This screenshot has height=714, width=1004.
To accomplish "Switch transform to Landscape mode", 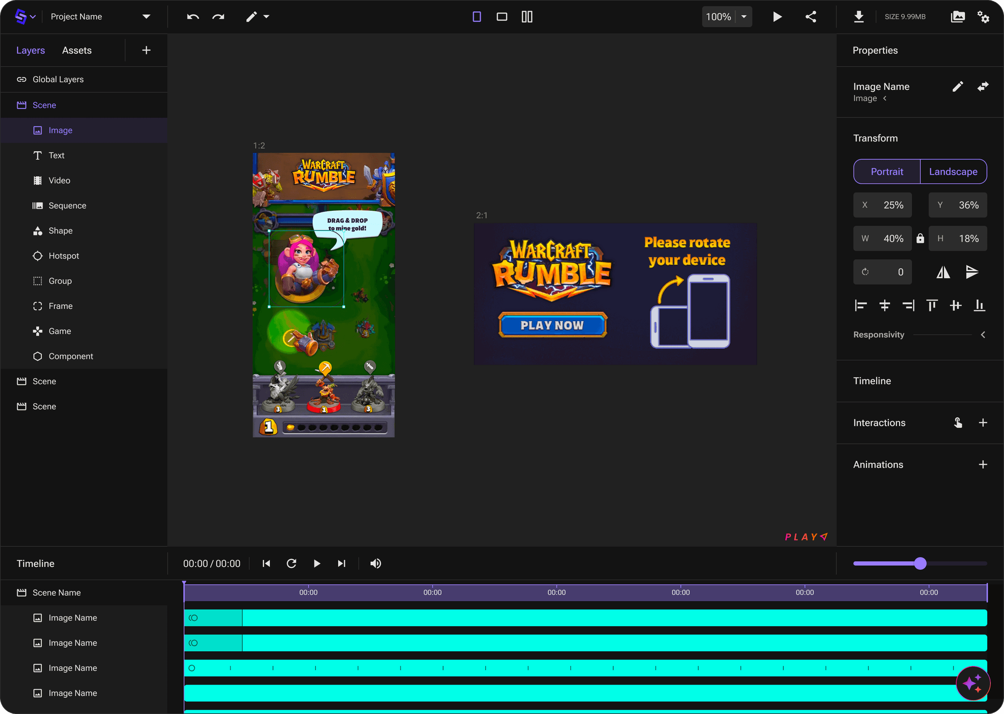I will click(x=953, y=172).
